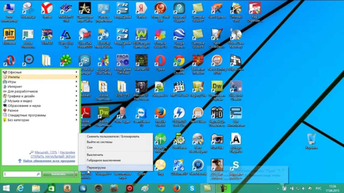Expand the Интернет category submenu
This screenshot has width=344, height=193.
(x=40, y=87)
